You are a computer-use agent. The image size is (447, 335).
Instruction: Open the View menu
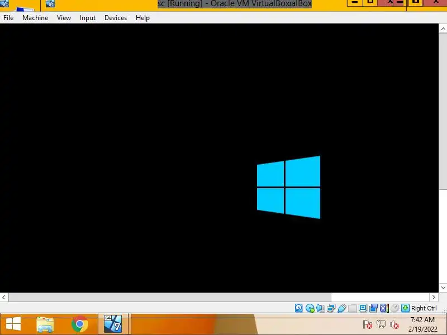pos(64,18)
